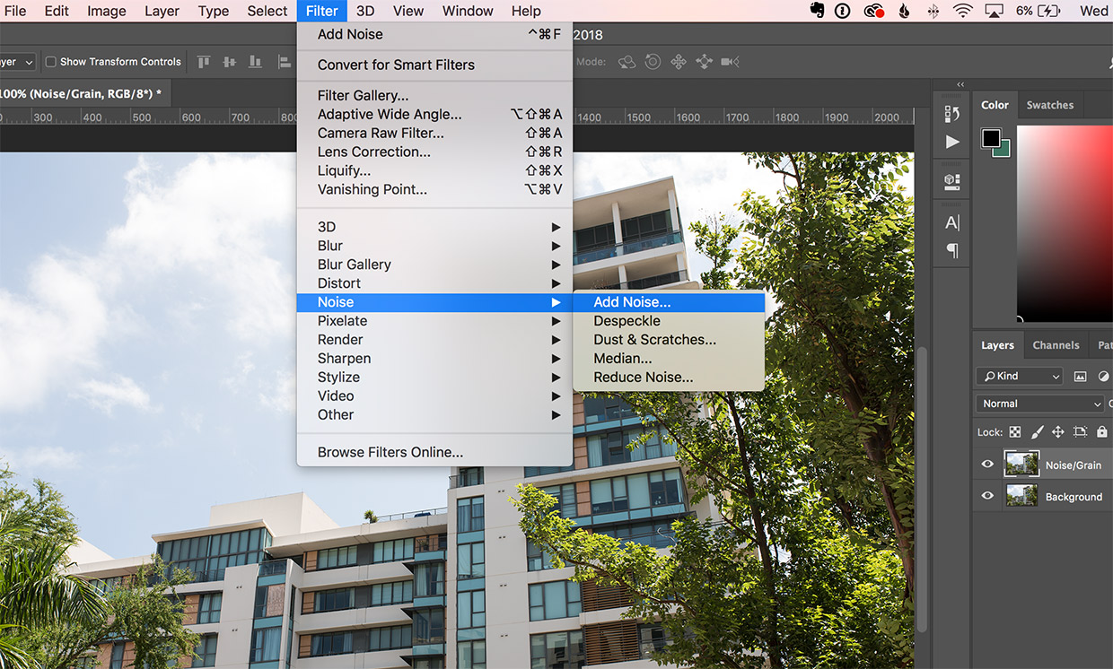
Task: Open the Paragraph panel icon
Action: pyautogui.click(x=952, y=250)
